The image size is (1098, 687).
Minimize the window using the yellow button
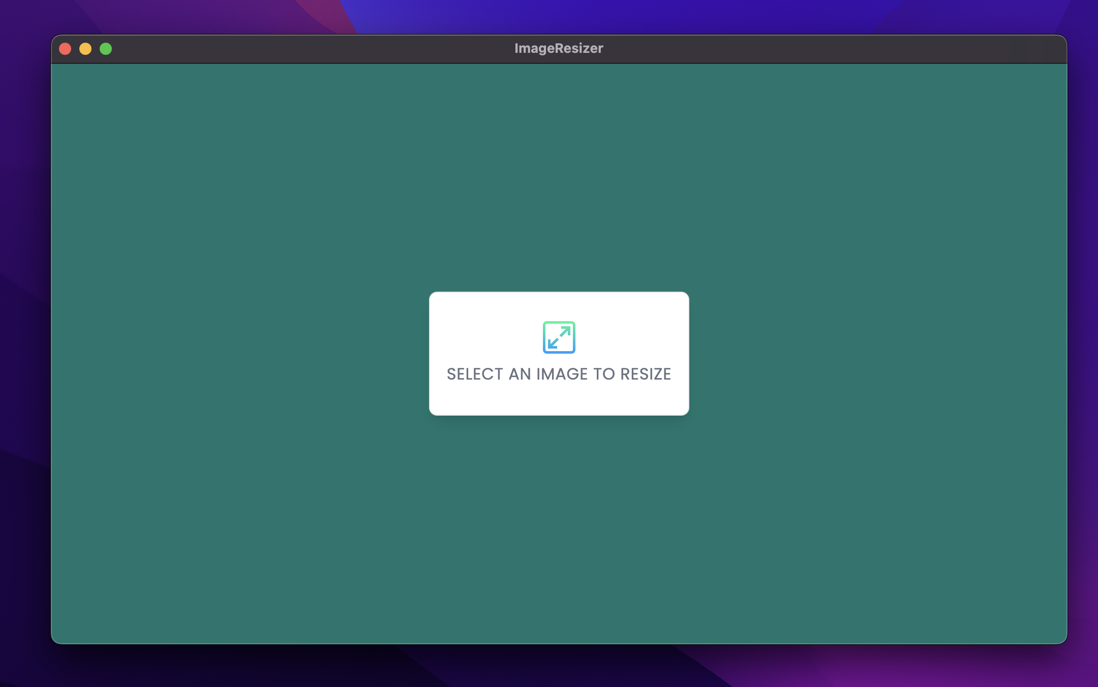coord(85,49)
